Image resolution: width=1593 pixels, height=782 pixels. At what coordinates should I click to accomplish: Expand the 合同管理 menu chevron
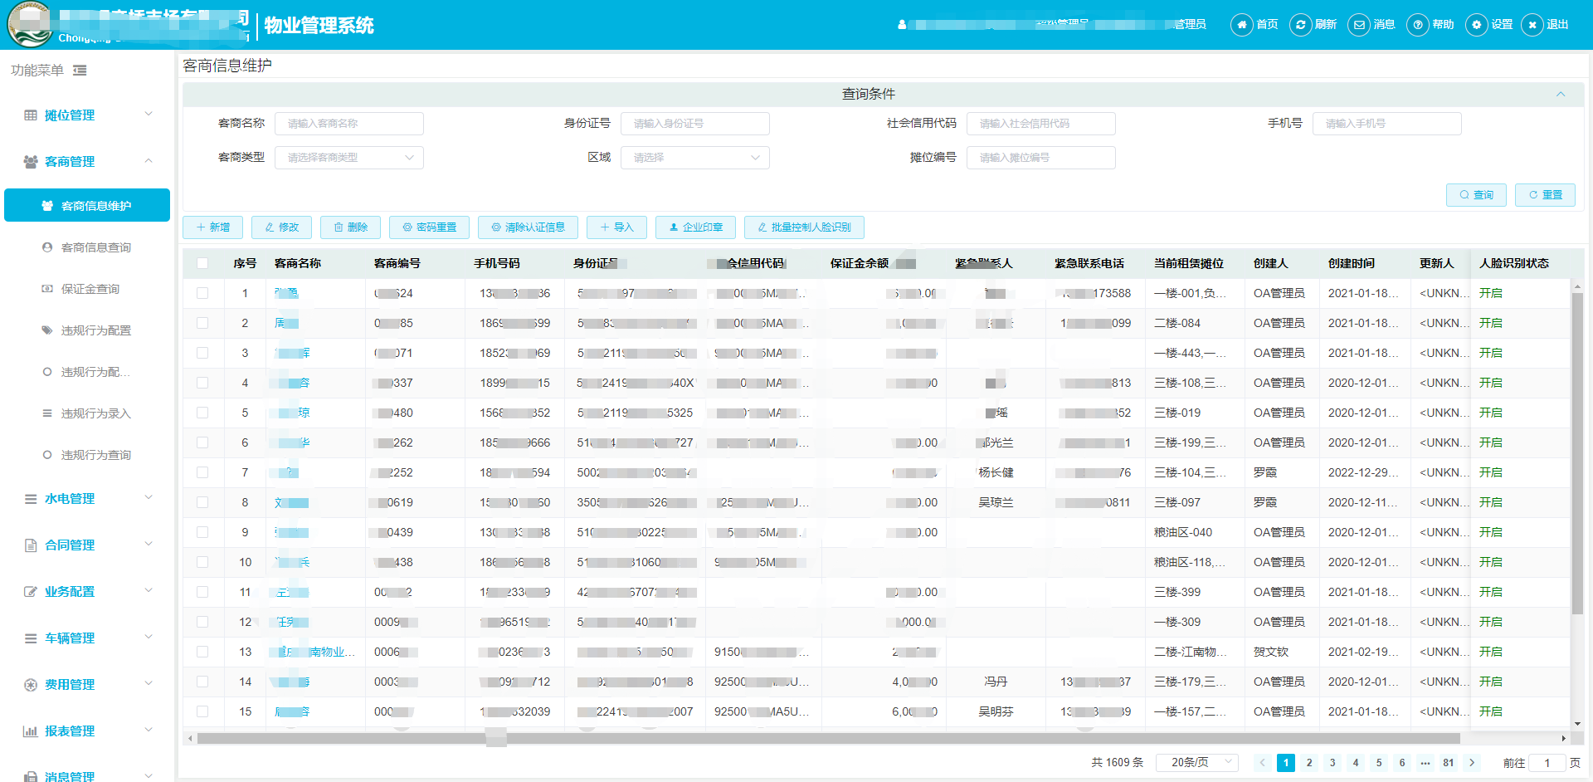click(149, 545)
